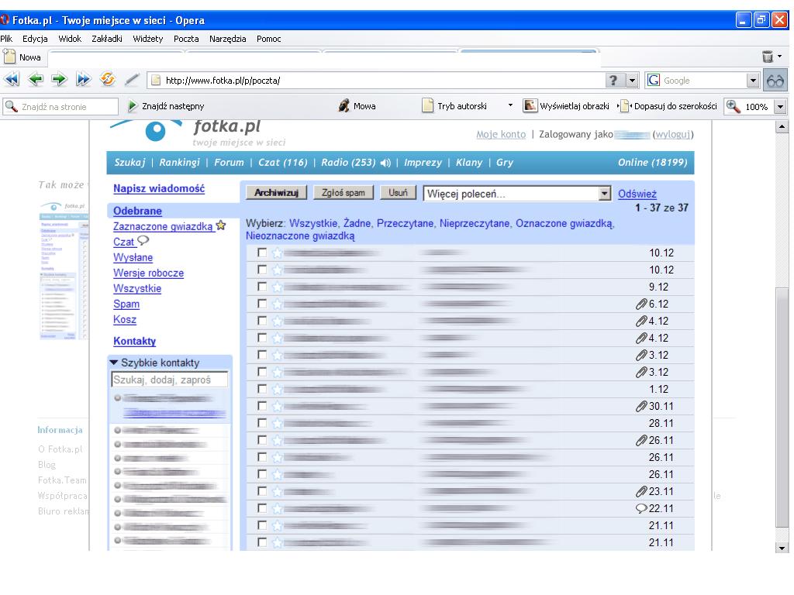
Task: Click the New tab page icon
Action: (9, 57)
